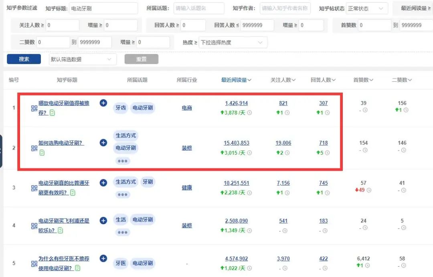433x277 pixels.
Task: Sort by 回答人数 column header
Action: click(323, 80)
